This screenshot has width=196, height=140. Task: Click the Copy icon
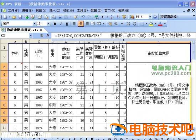point(54,17)
